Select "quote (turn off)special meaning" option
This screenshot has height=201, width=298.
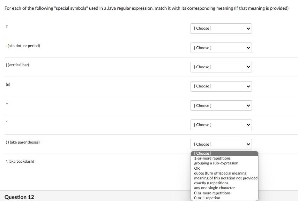coord(221,173)
